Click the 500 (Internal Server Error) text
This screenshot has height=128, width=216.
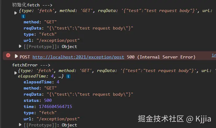(x=161, y=57)
